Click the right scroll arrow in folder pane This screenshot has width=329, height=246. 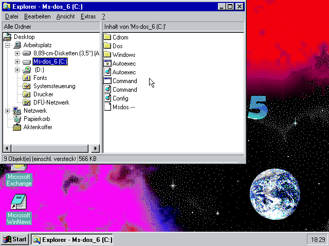coord(96,148)
